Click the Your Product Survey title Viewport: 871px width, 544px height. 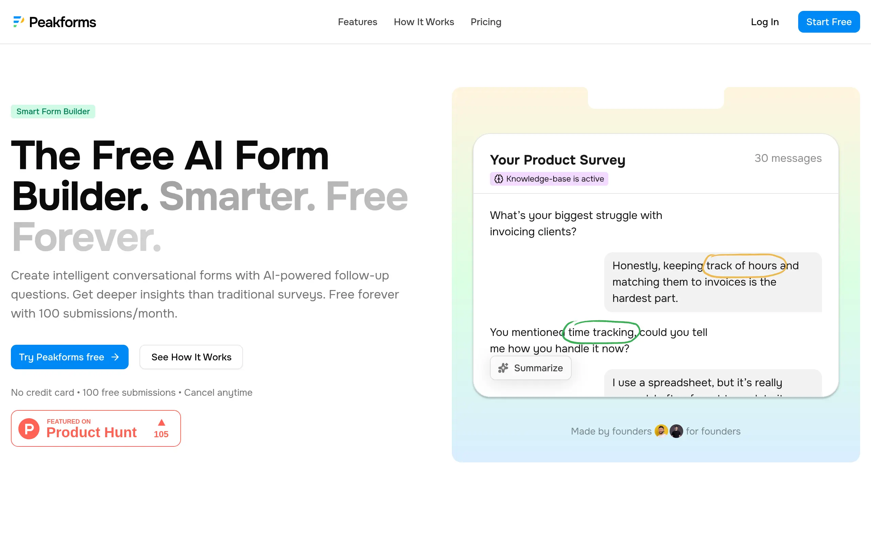[x=557, y=160]
